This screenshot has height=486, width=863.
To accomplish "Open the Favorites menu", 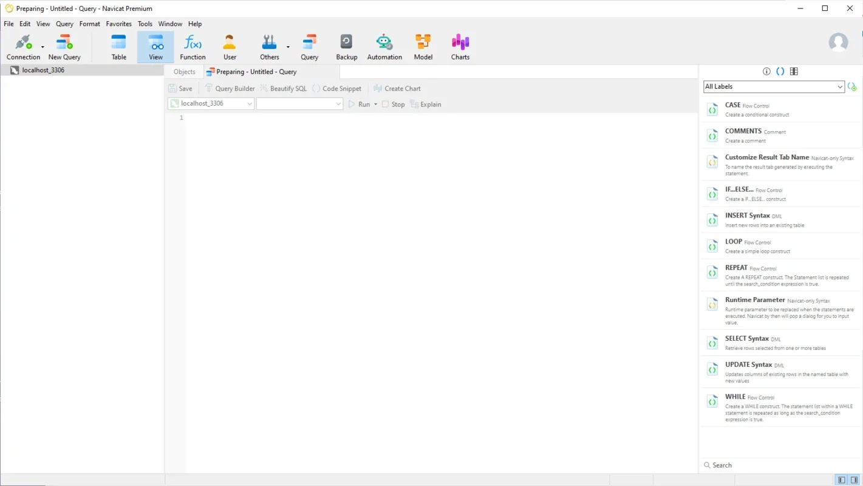I will click(119, 24).
